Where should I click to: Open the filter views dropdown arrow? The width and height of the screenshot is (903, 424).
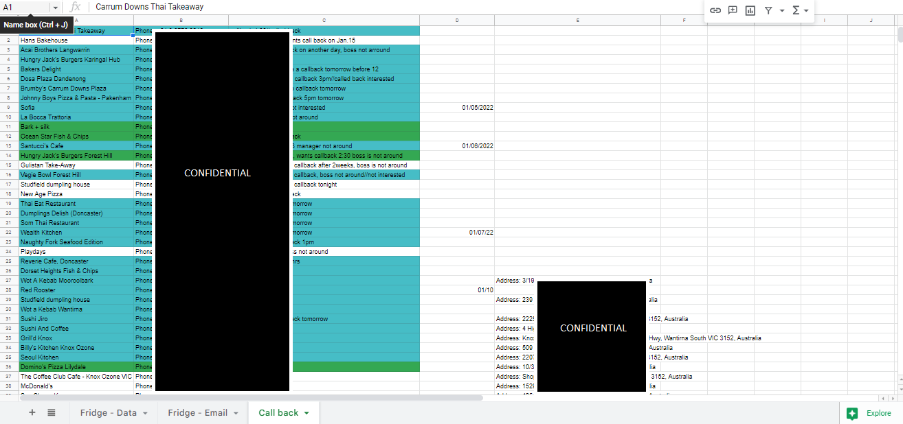coord(782,10)
